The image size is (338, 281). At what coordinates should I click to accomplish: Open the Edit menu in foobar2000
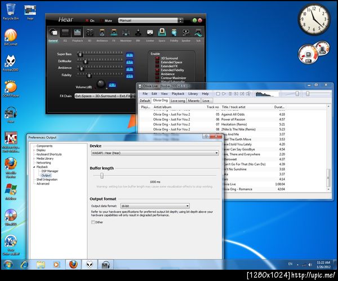(x=154, y=94)
